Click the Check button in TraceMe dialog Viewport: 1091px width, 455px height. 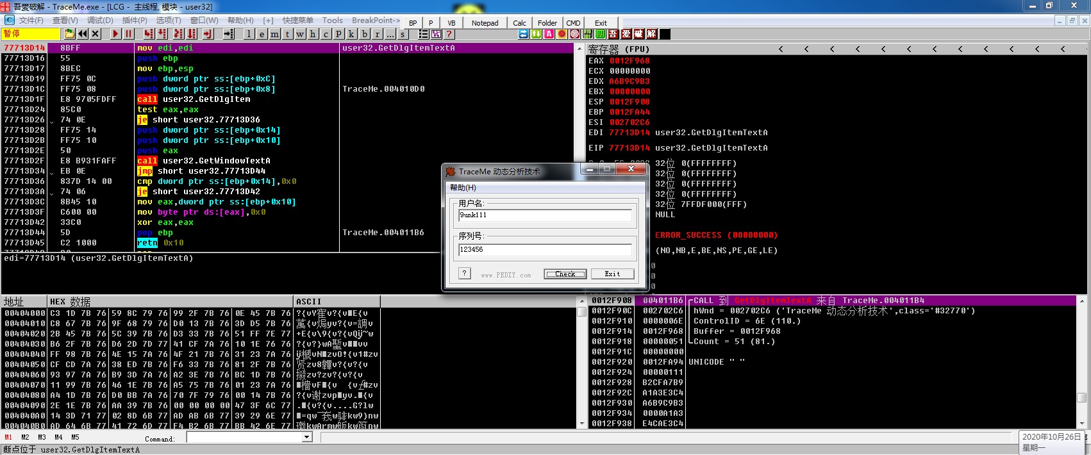(565, 274)
